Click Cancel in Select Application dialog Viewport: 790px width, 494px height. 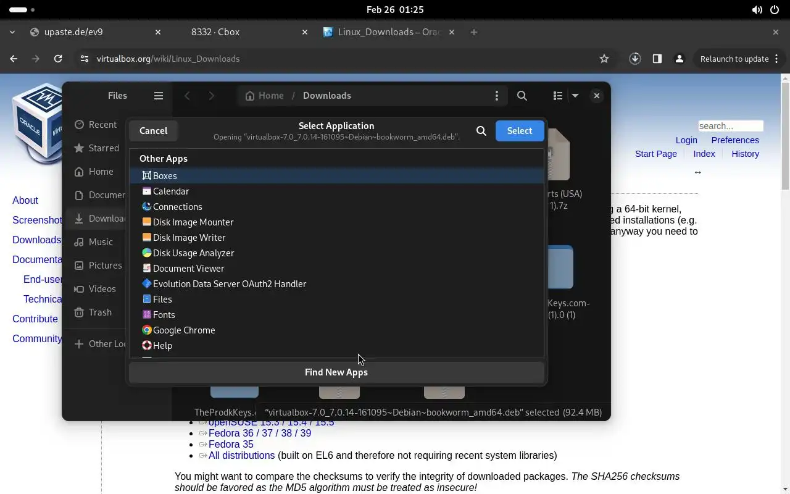(153, 131)
